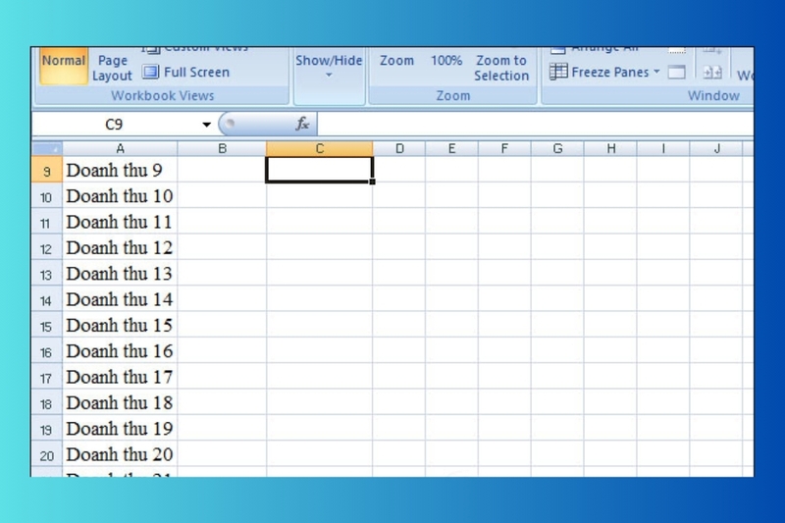The height and width of the screenshot is (523, 785).
Task: Set zoom to 100%
Action: (446, 61)
